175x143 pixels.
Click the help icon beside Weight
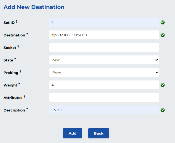pyautogui.click(x=19, y=84)
